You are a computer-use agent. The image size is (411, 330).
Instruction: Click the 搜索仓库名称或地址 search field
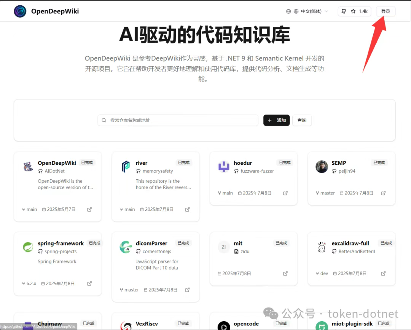(x=178, y=120)
